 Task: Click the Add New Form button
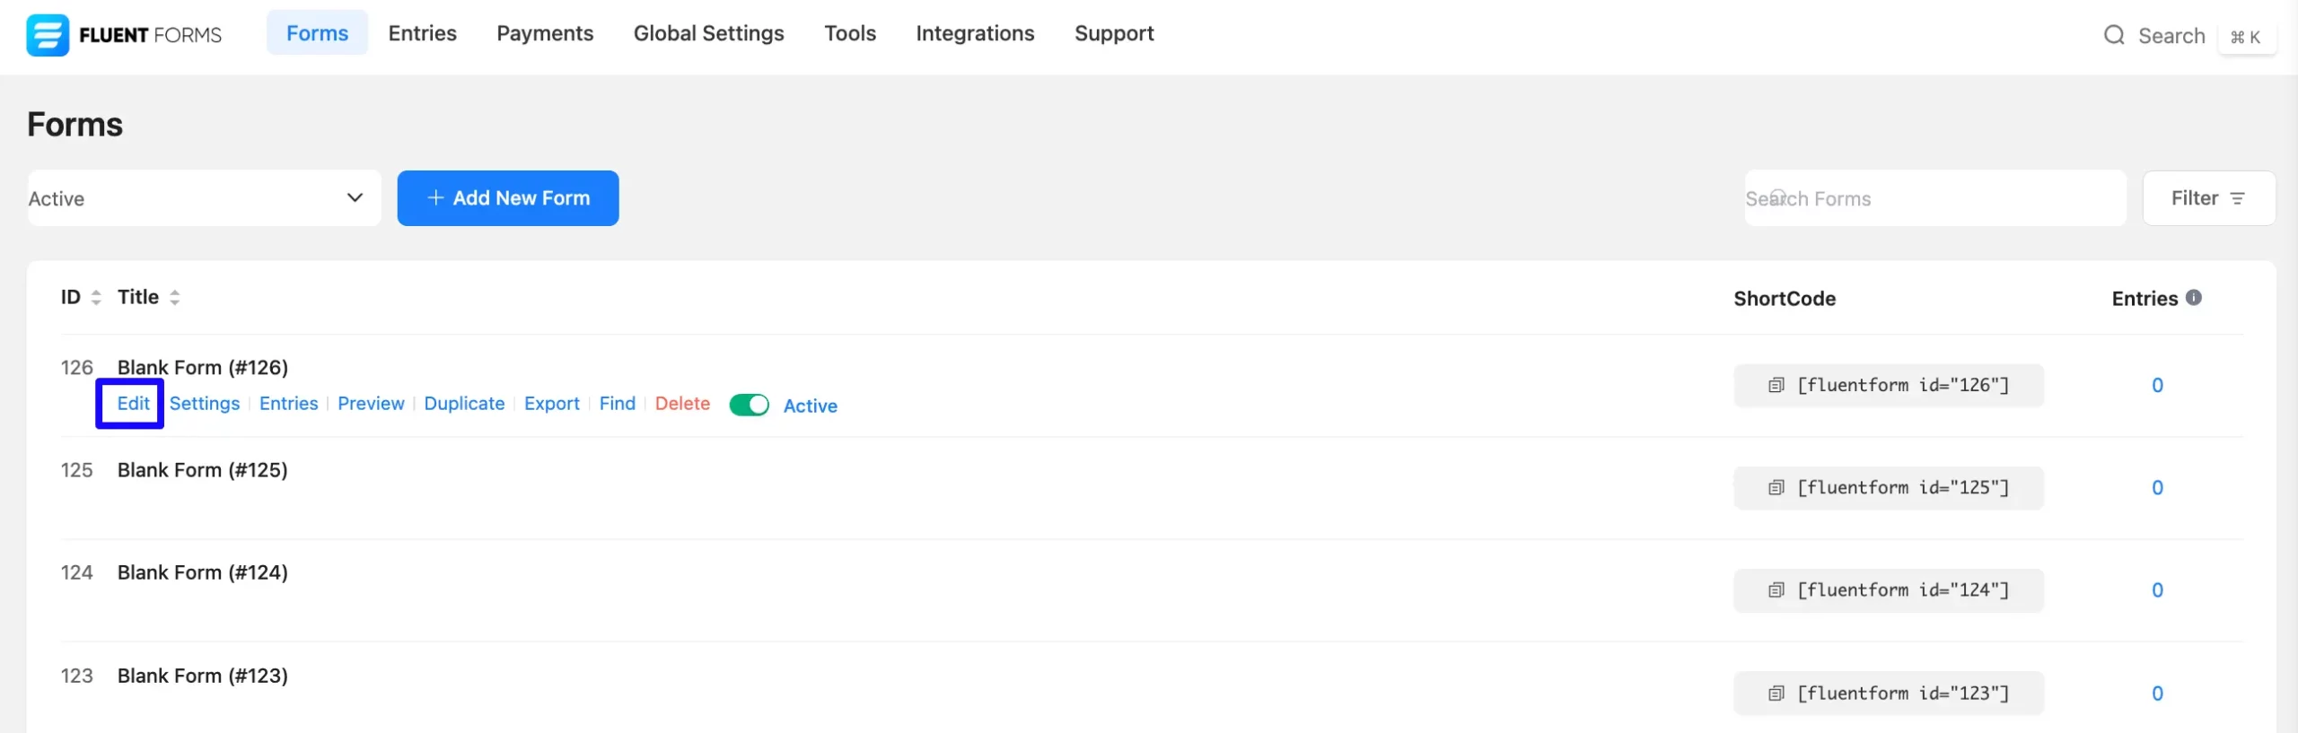tap(508, 198)
